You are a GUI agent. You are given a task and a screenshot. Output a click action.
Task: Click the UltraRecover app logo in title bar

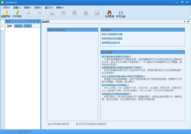click(x=3, y=2)
